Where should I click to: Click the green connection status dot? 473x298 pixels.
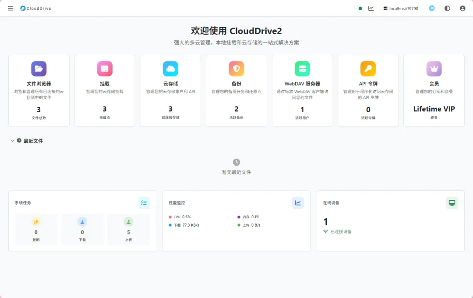tap(360, 8)
